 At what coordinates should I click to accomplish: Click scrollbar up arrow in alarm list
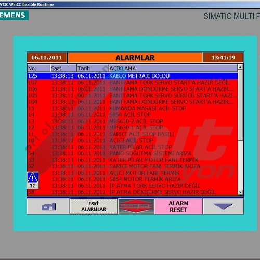(240, 67)
